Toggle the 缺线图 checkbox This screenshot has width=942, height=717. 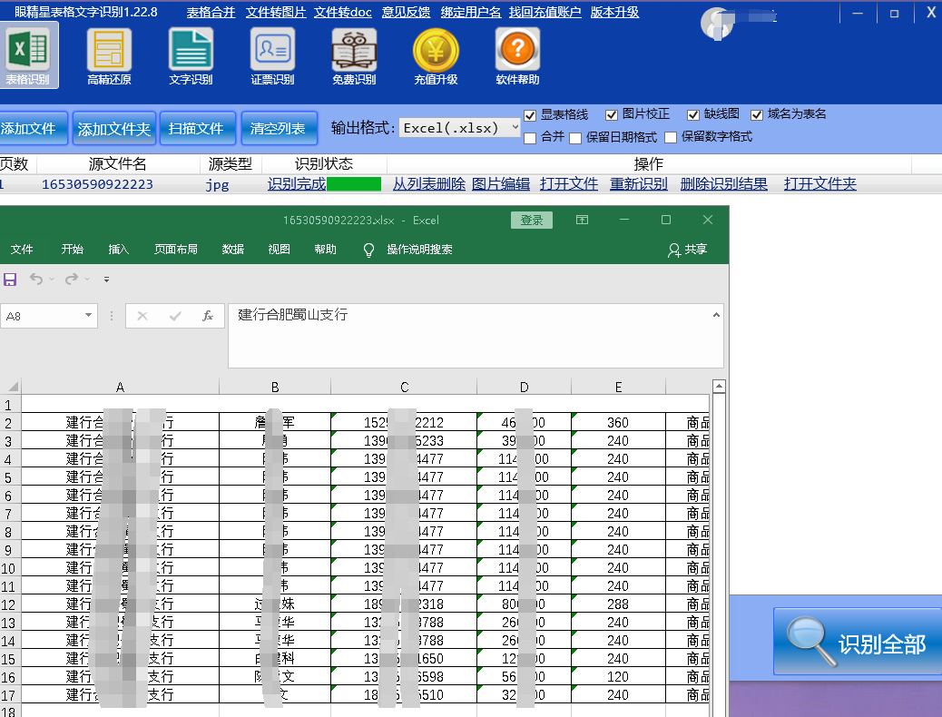693,115
